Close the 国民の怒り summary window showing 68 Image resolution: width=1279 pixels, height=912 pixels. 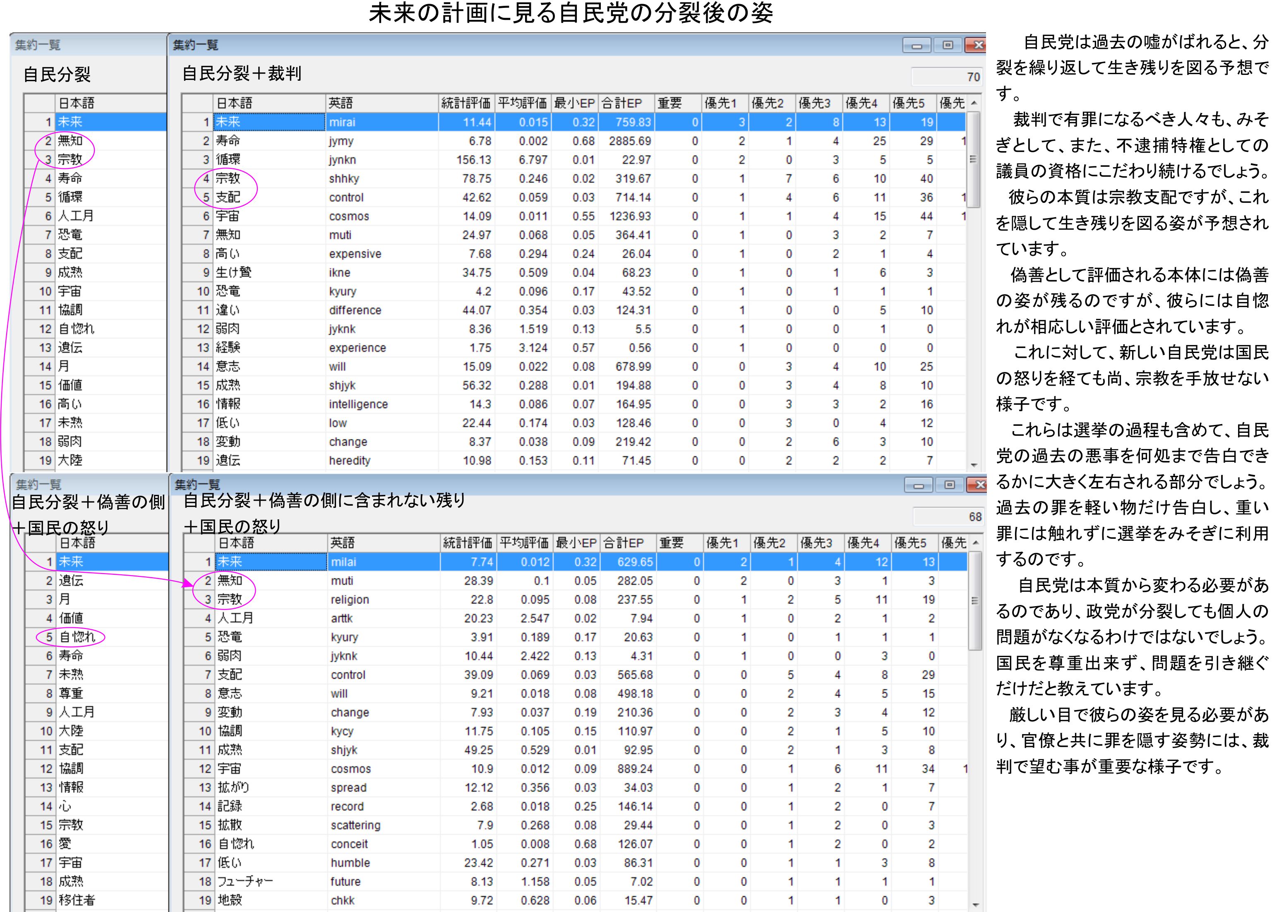pos(979,485)
